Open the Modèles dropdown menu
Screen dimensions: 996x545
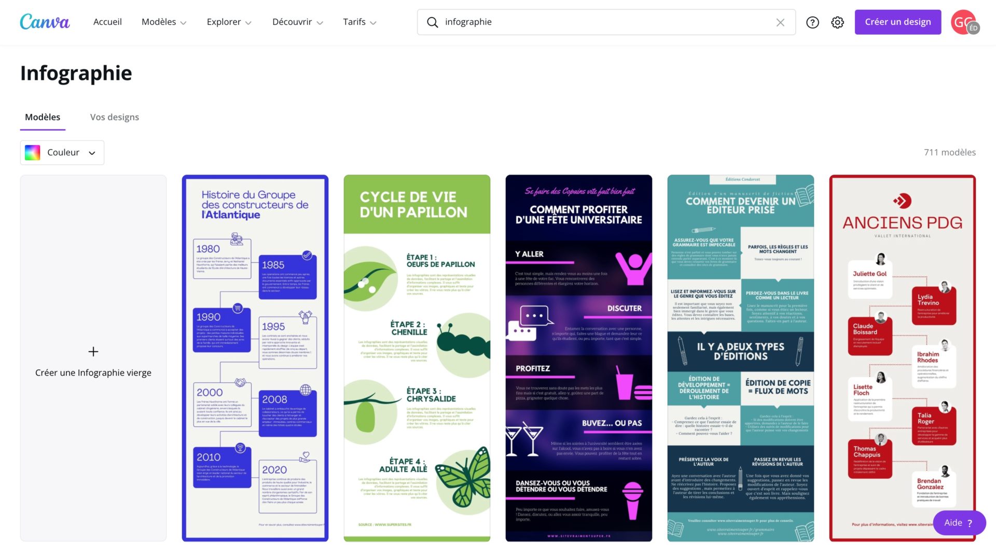tap(163, 22)
